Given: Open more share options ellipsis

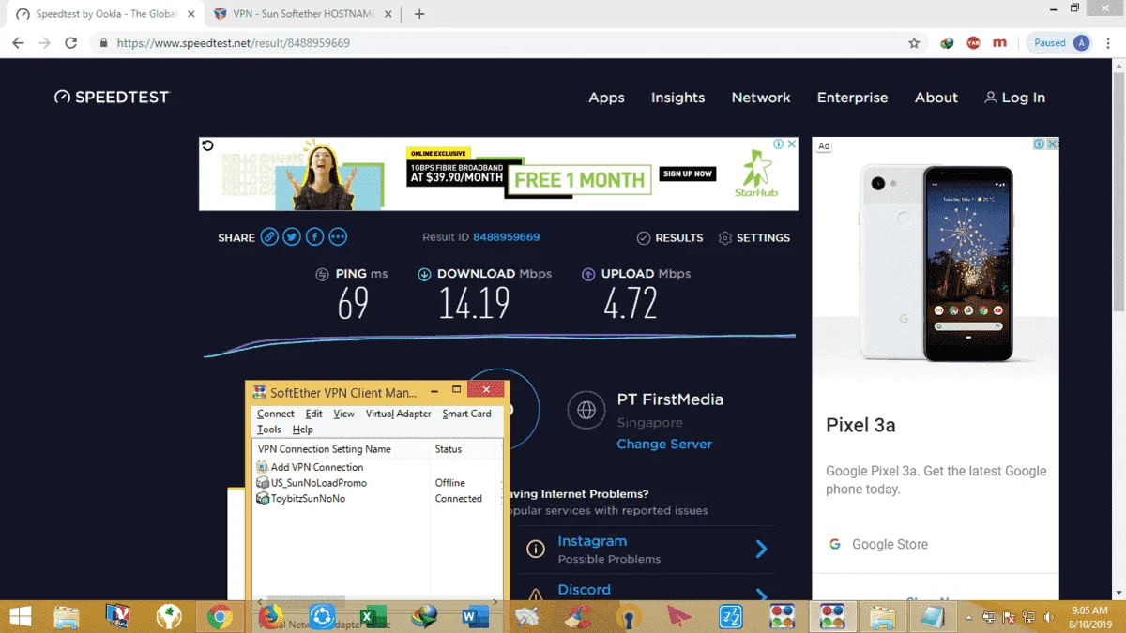Looking at the screenshot, I should point(338,237).
